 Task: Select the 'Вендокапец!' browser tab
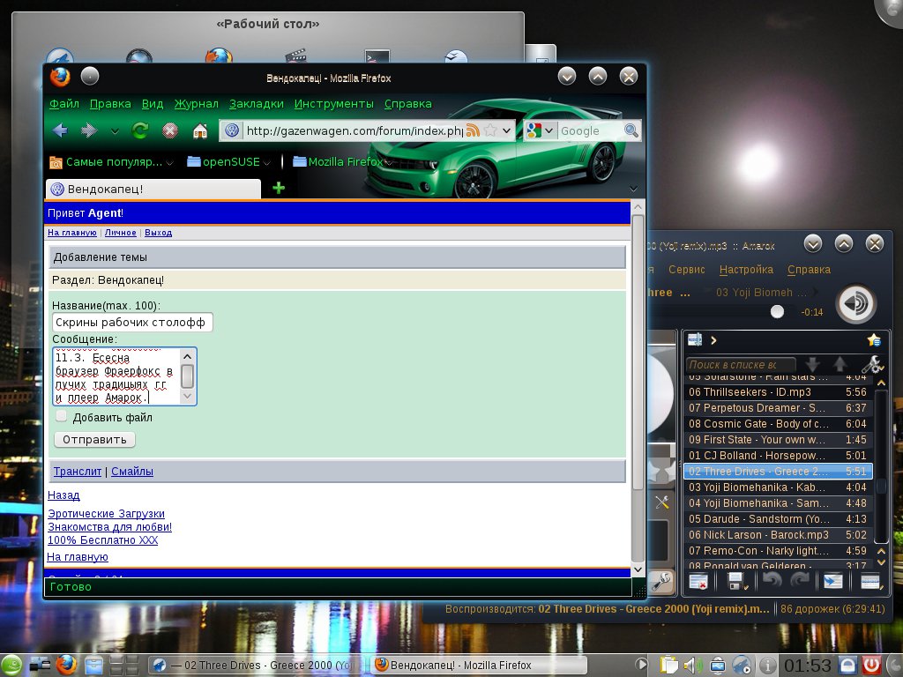[153, 189]
